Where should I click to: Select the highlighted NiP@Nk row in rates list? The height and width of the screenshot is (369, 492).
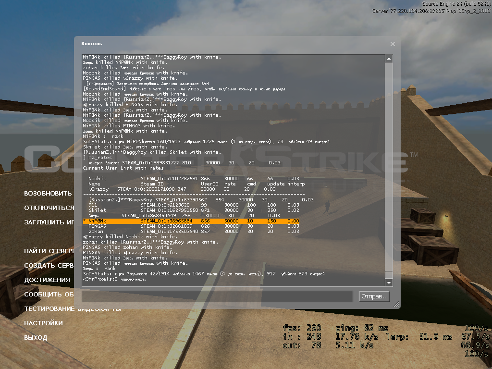191,221
